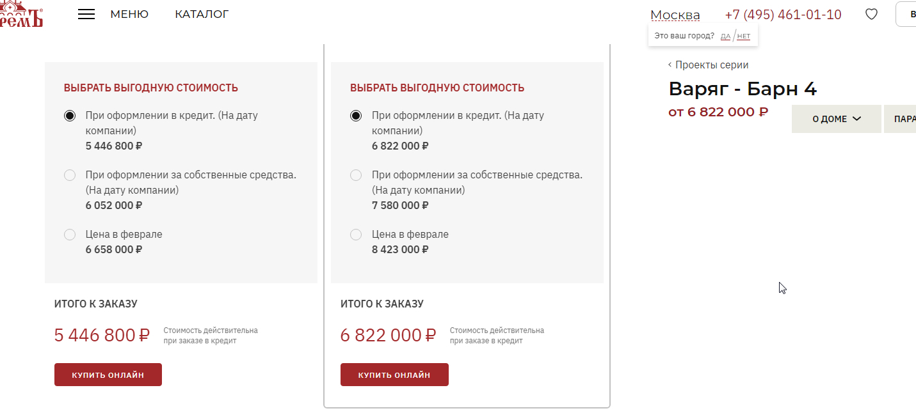Open the КАТАЛОГ menu item

pyautogui.click(x=202, y=14)
